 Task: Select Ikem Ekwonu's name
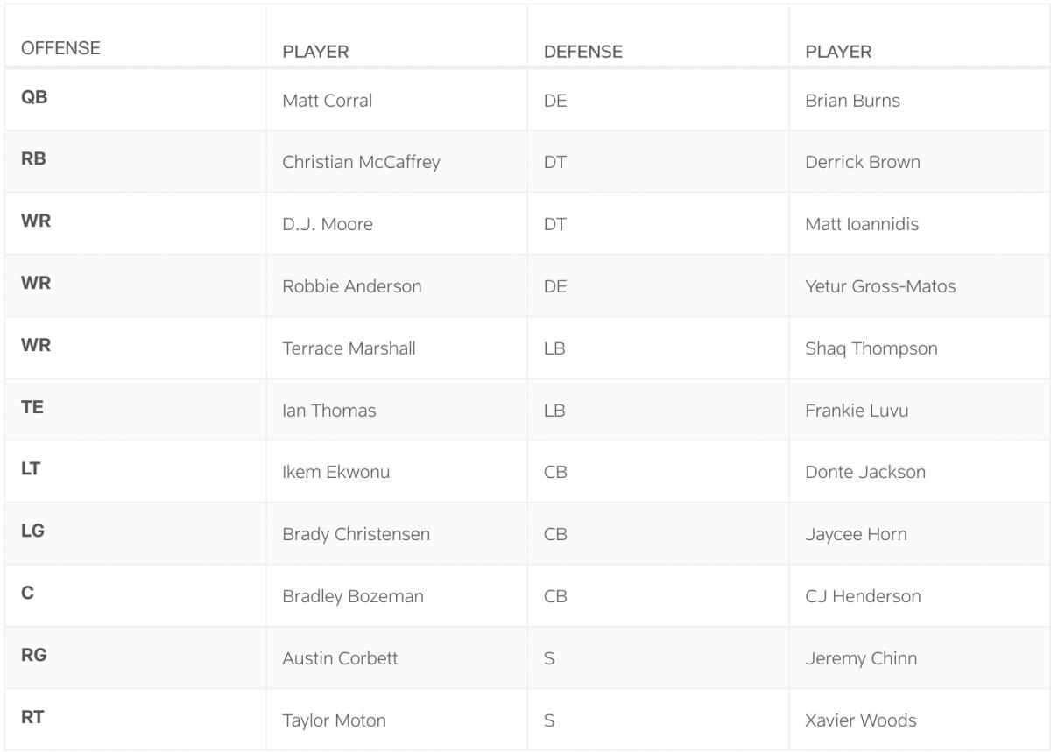click(335, 473)
